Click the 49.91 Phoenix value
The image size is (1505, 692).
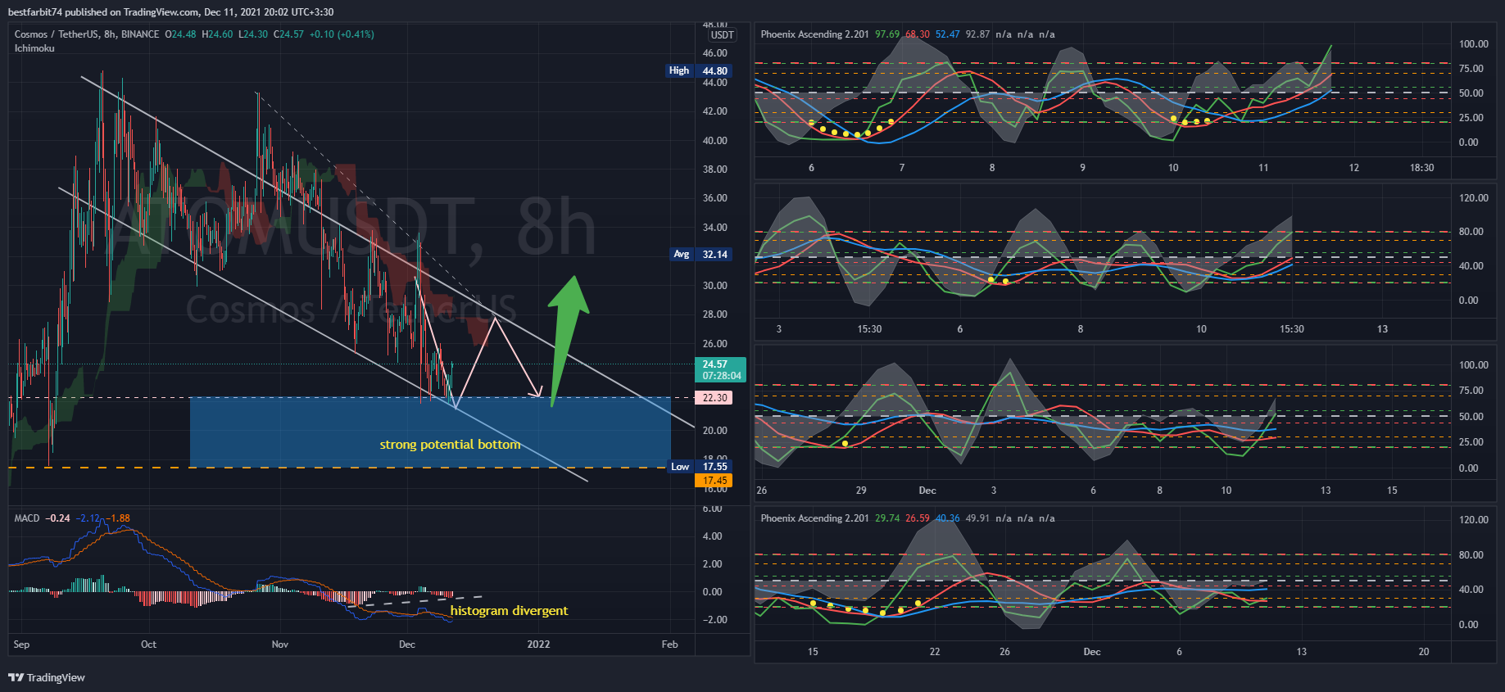(x=977, y=518)
